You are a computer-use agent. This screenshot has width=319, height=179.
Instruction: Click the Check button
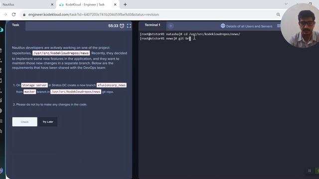click(x=24, y=122)
